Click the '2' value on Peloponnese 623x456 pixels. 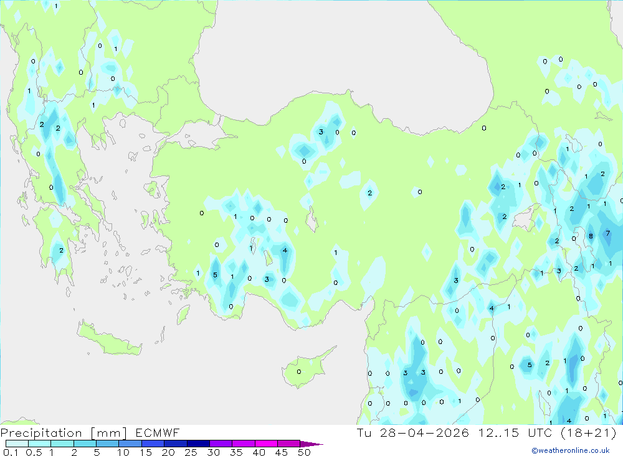(61, 251)
